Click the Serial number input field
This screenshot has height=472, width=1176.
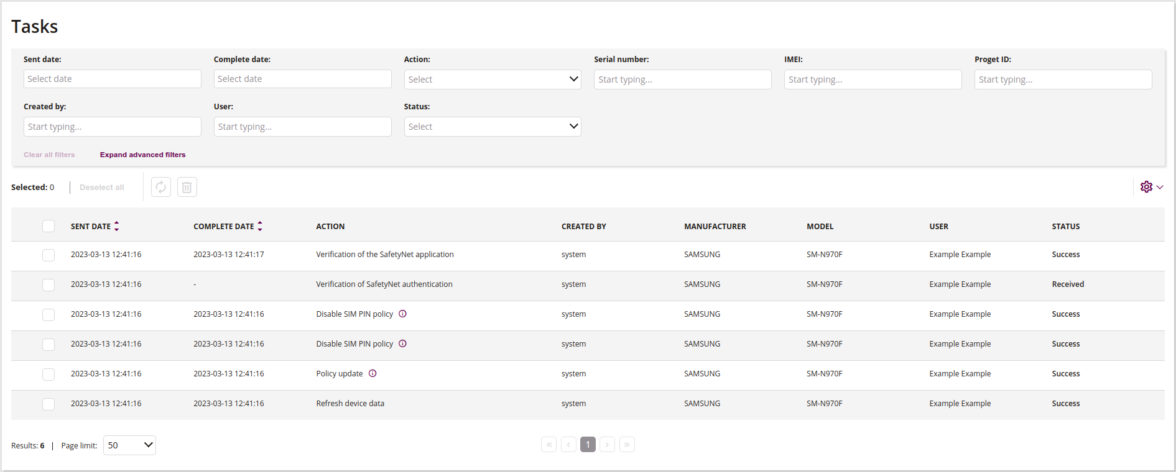tap(683, 79)
